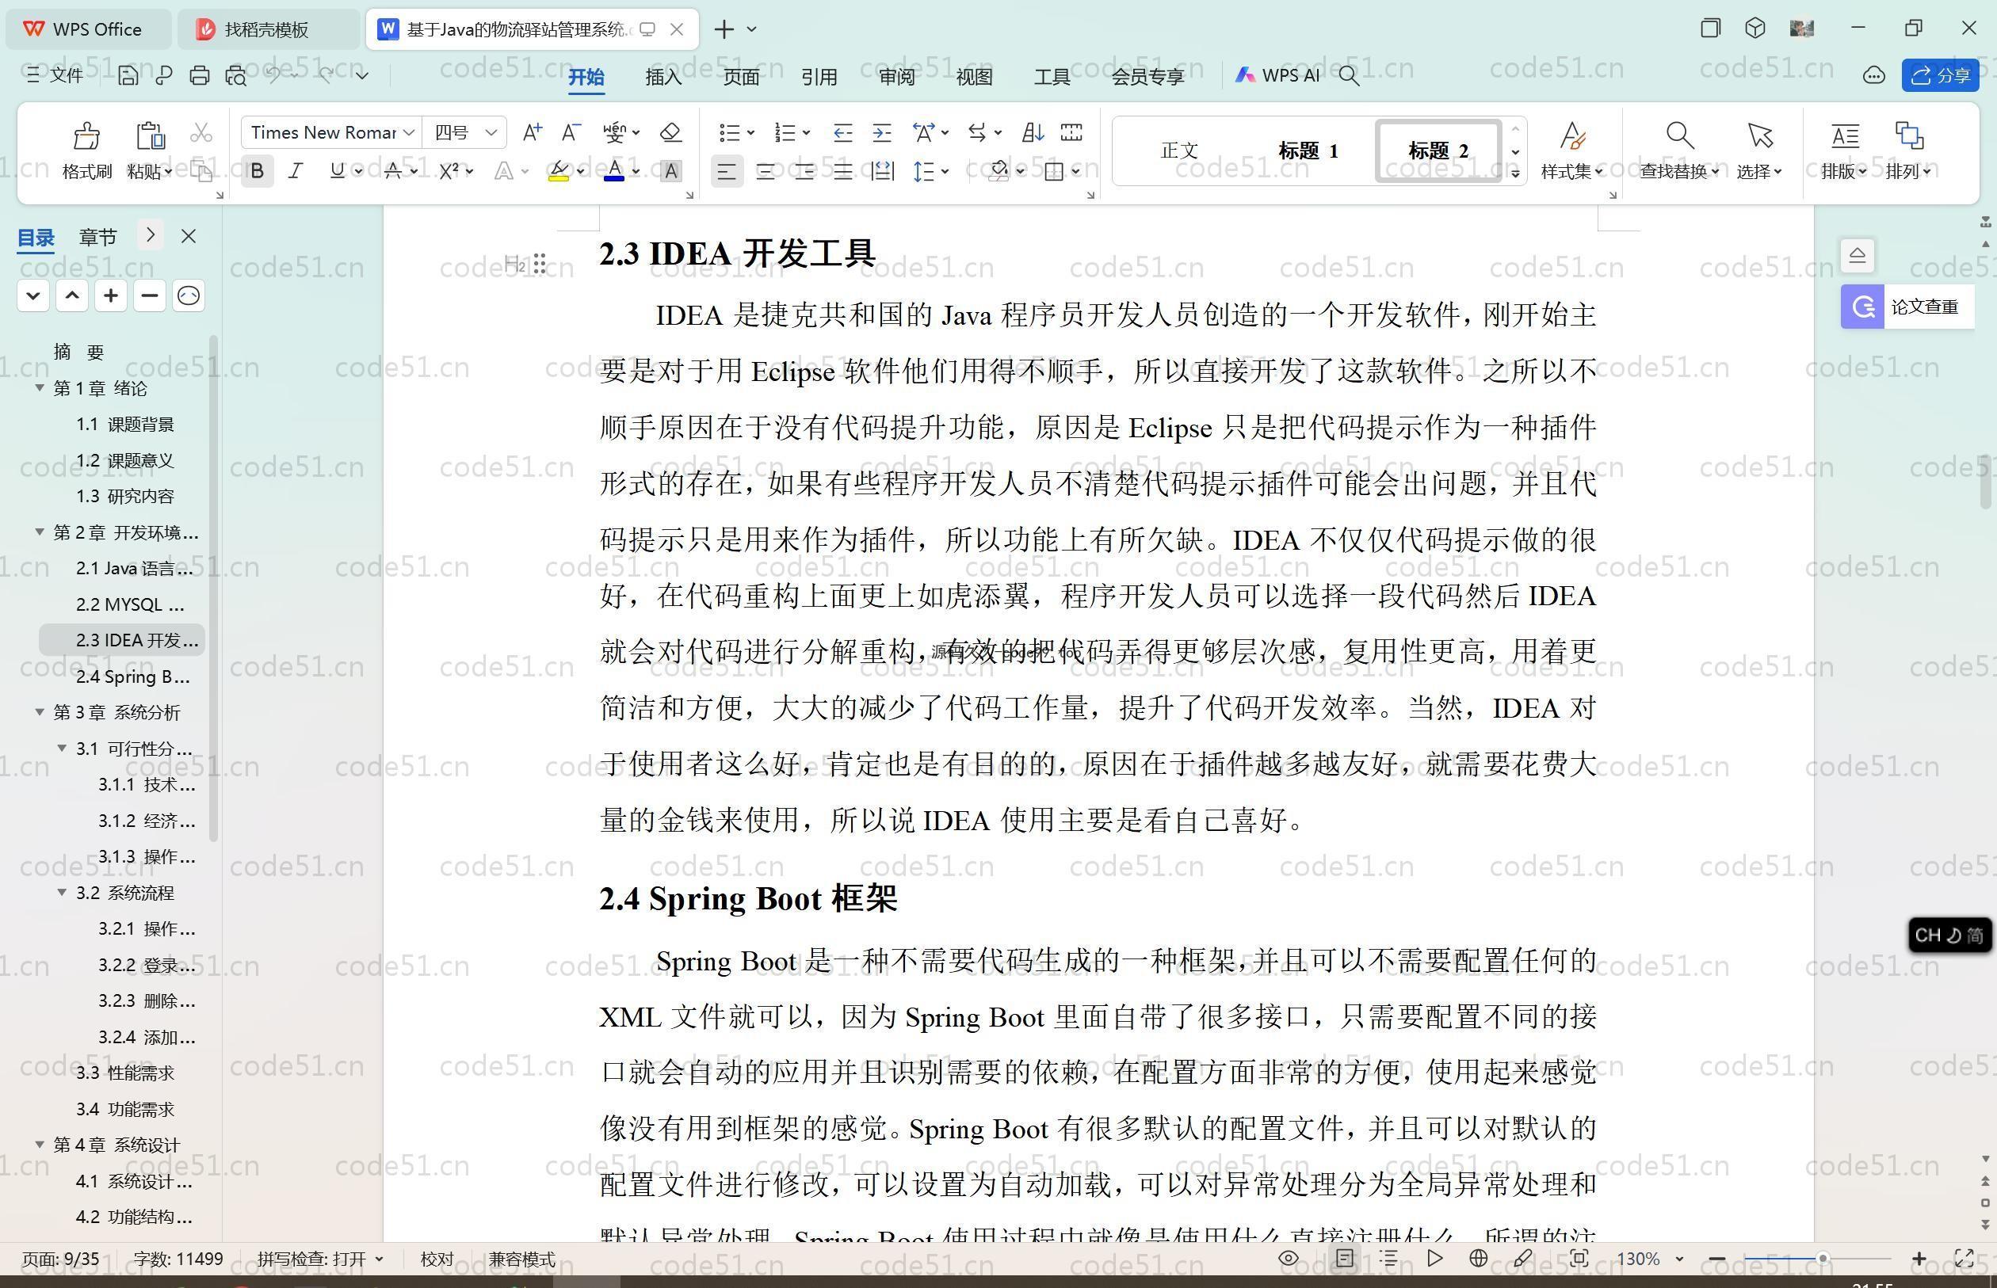Viewport: 1997px width, 1288px height.
Task: Open the 引用 (References) ribbon tab
Action: (819, 76)
